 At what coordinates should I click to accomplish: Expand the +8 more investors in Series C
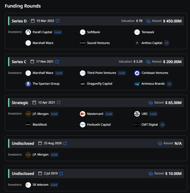point(169,84)
